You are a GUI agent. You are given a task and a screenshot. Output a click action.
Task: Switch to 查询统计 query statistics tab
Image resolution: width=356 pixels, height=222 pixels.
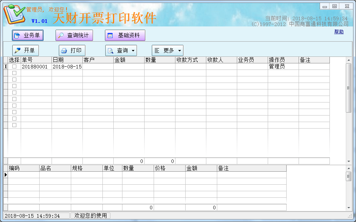pos(74,35)
